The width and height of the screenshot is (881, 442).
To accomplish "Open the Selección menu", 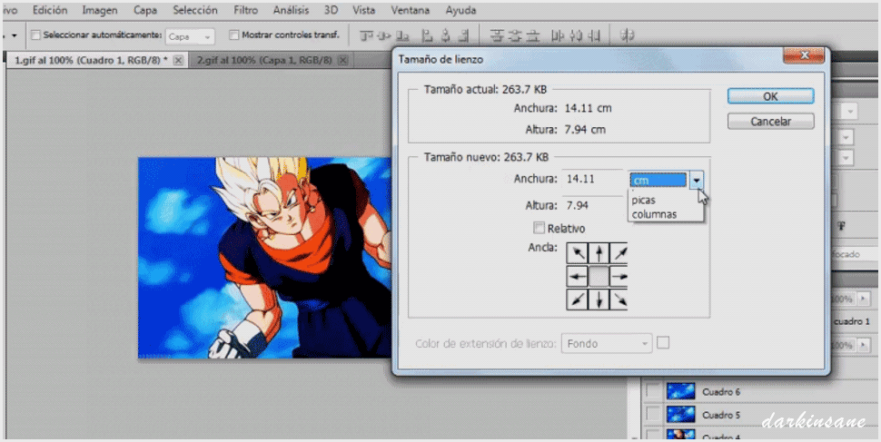I will coord(195,10).
